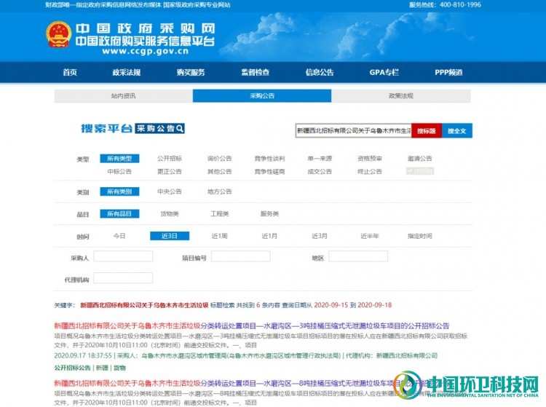Click the 服务热线 400-810-1996 text
The height and width of the screenshot is (407, 546).
445,5
